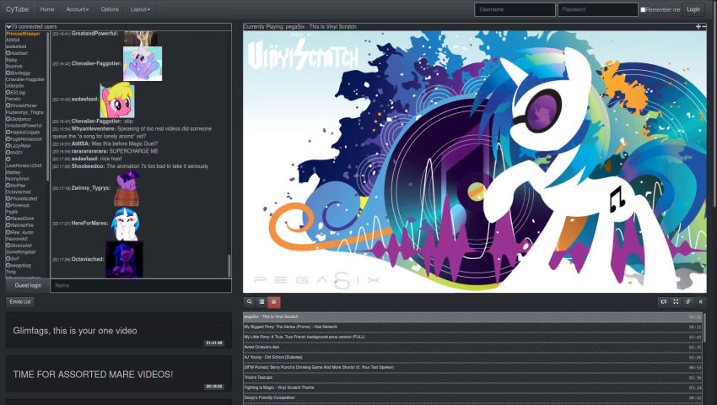Click the clock icon beside ESLfag
Image resolution: width=717 pixels, height=405 pixels.
8,93
